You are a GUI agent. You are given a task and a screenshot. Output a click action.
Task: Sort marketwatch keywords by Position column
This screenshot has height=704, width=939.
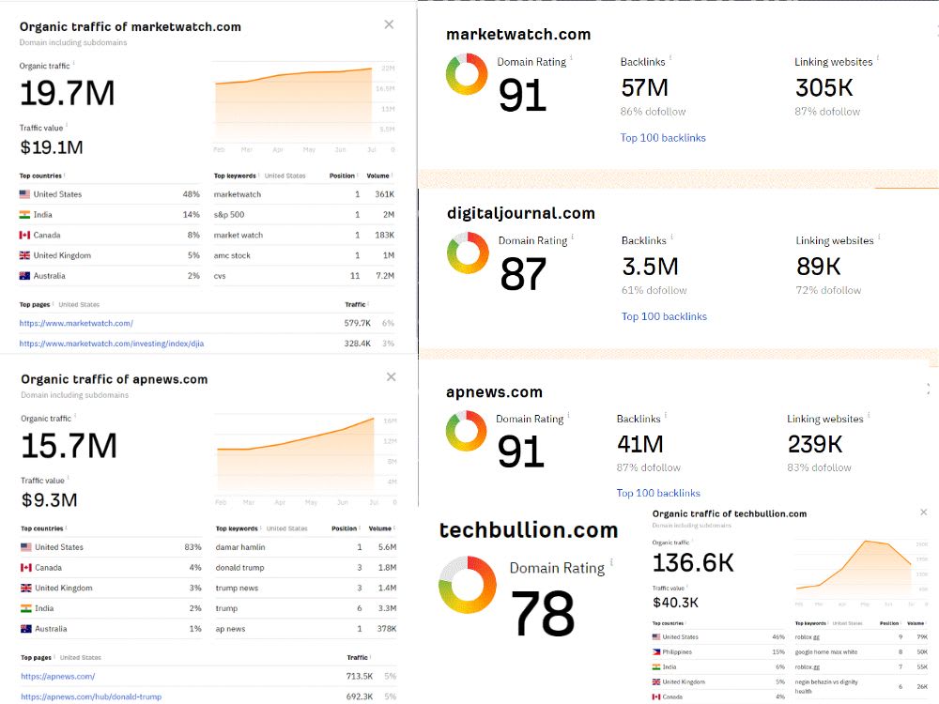tap(343, 176)
